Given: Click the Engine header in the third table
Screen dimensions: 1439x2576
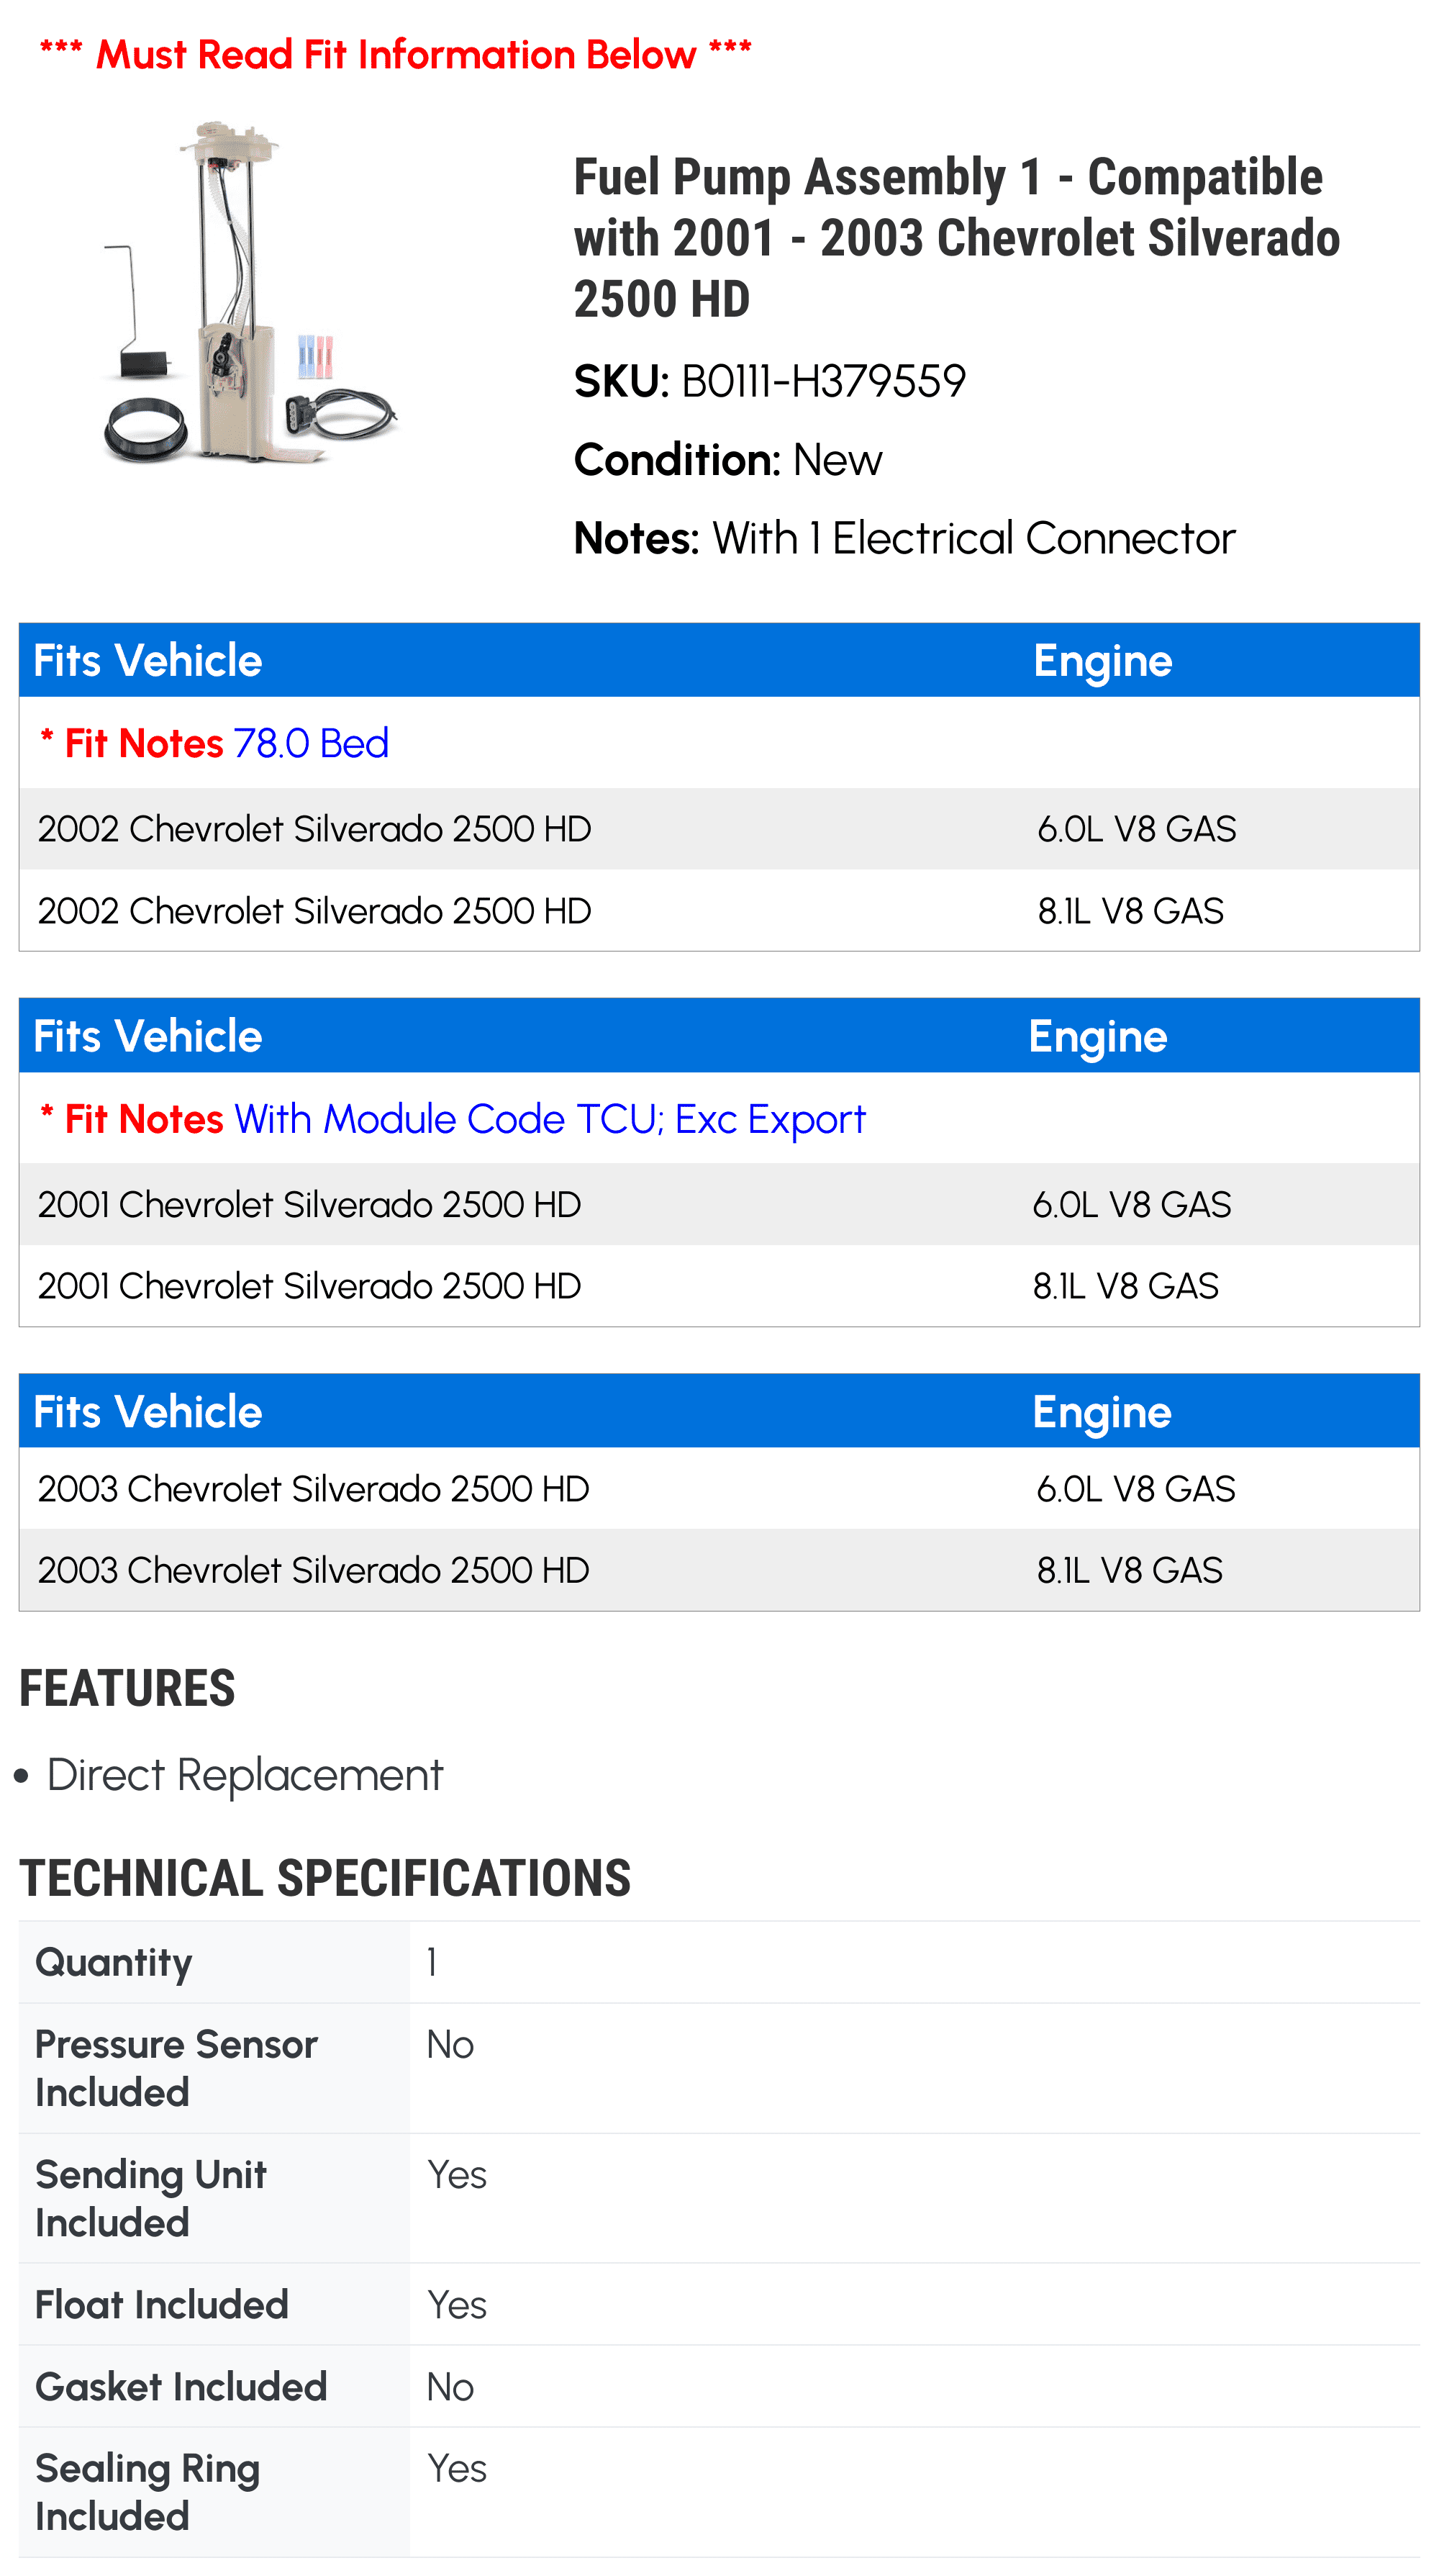Looking at the screenshot, I should (x=1102, y=1412).
